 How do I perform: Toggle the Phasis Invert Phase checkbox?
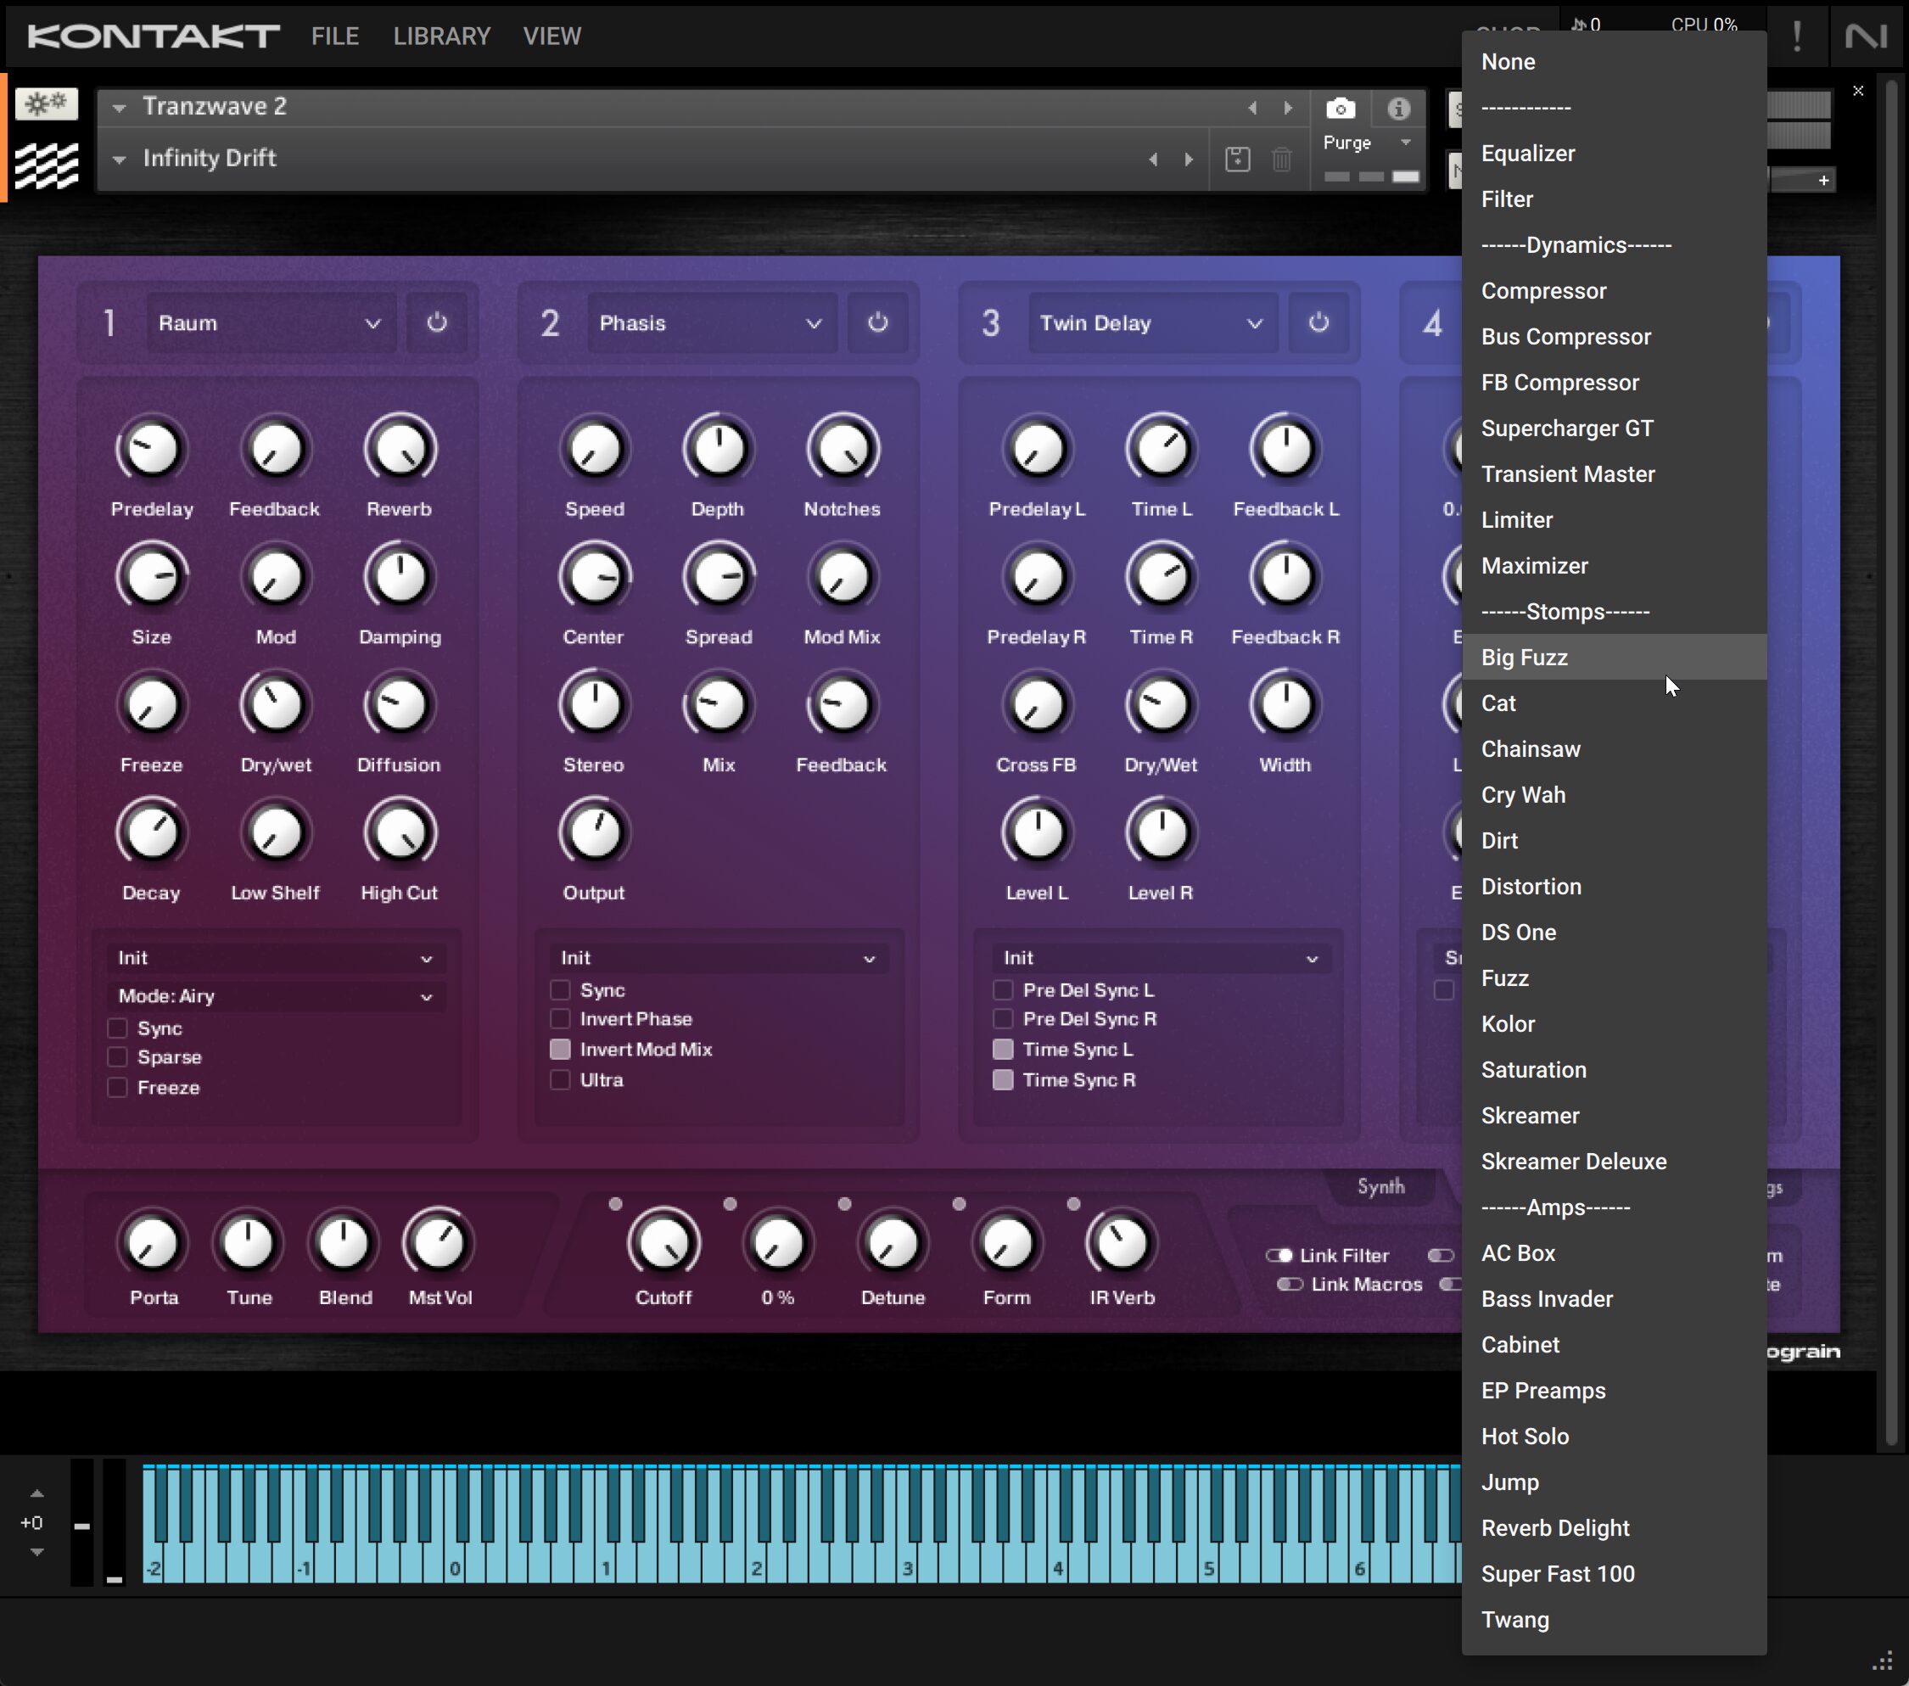click(x=559, y=1019)
